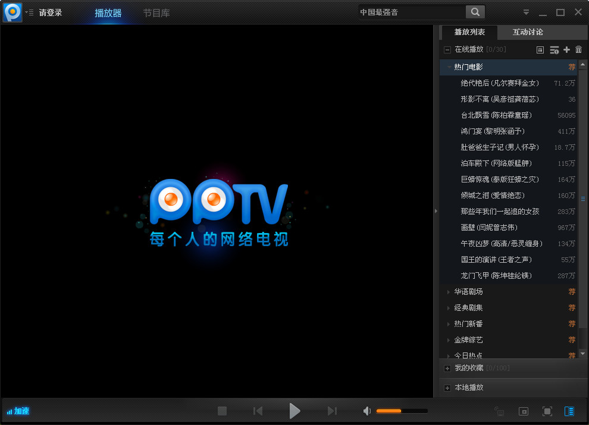Collapse sidebar using the panel edge arrow
Screen dimensions: 589x425
(x=436, y=211)
